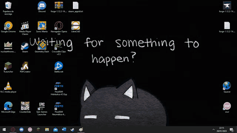Click the Show desktop sliver

236,130
